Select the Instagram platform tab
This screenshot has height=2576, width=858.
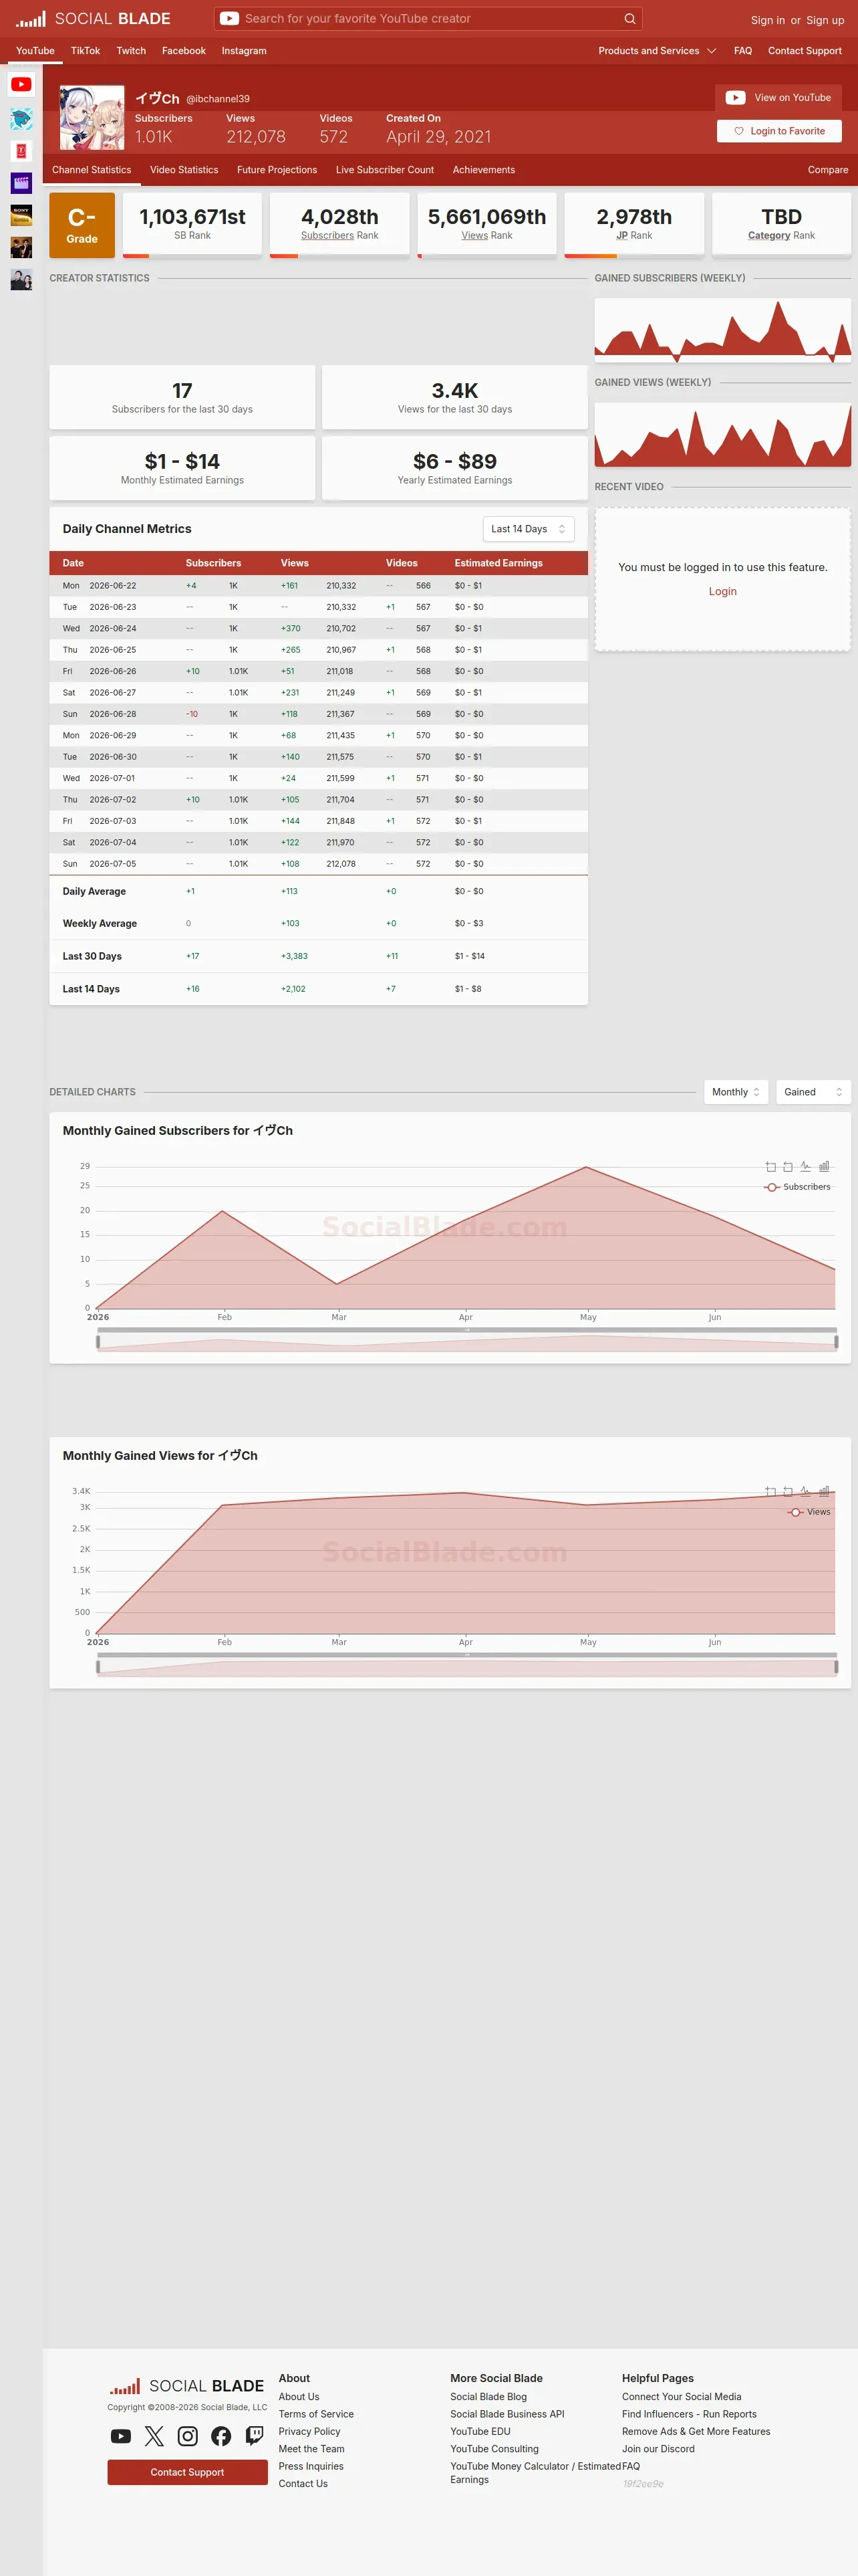pos(244,51)
